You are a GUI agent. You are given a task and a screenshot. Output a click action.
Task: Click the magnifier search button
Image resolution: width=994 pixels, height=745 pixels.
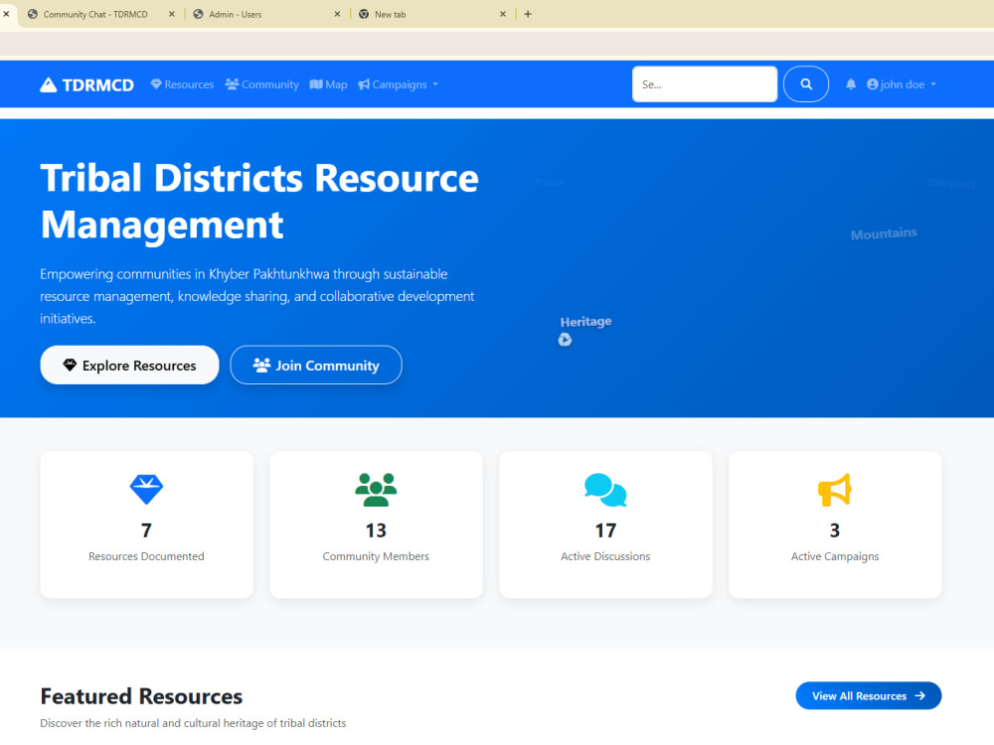(x=806, y=83)
